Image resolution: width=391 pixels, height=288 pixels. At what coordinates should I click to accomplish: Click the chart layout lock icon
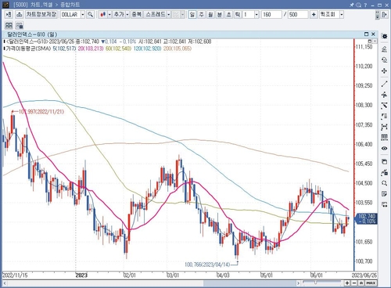20,26
